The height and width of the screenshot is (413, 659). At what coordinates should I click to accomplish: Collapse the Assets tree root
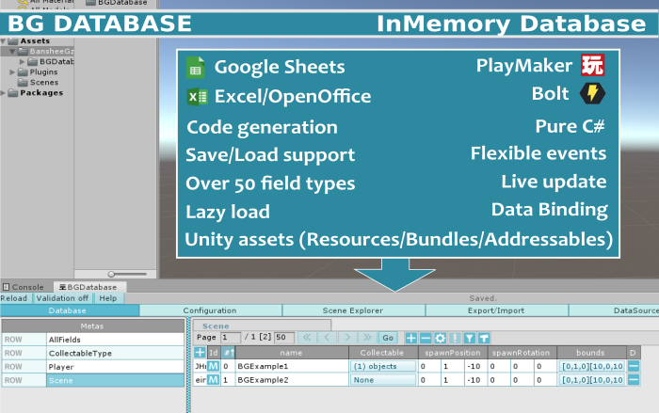click(4, 41)
